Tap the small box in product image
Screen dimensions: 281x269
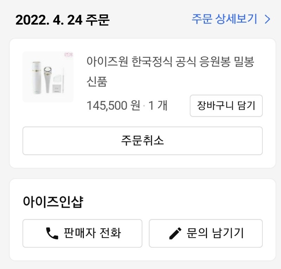(x=57, y=86)
